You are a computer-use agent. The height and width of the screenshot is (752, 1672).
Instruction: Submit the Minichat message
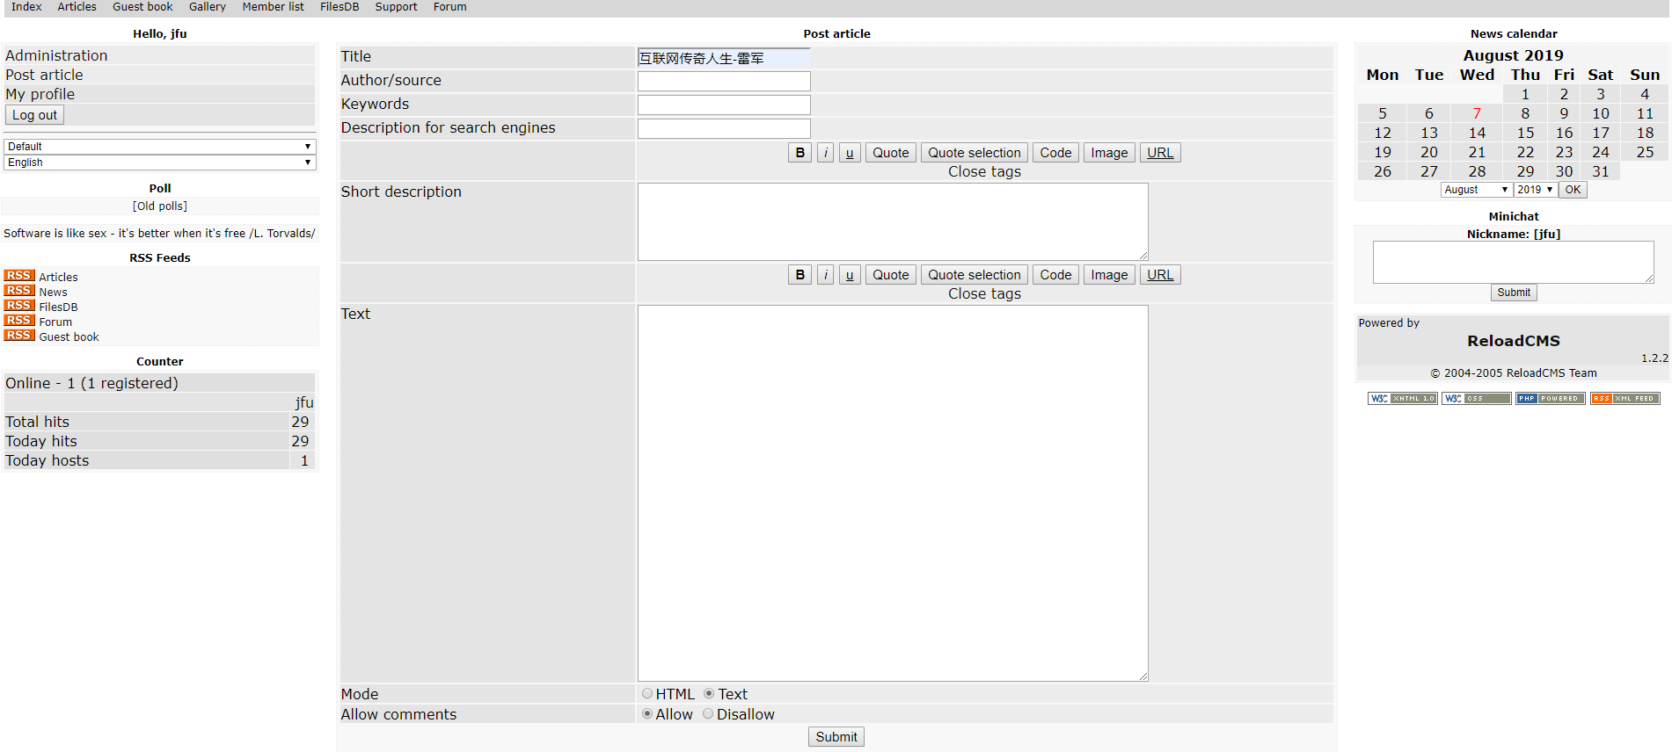click(1514, 293)
